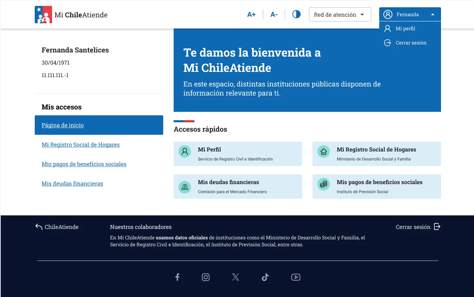The image size is (474, 297).
Task: Select Mi perfil from user menu
Action: pos(405,28)
